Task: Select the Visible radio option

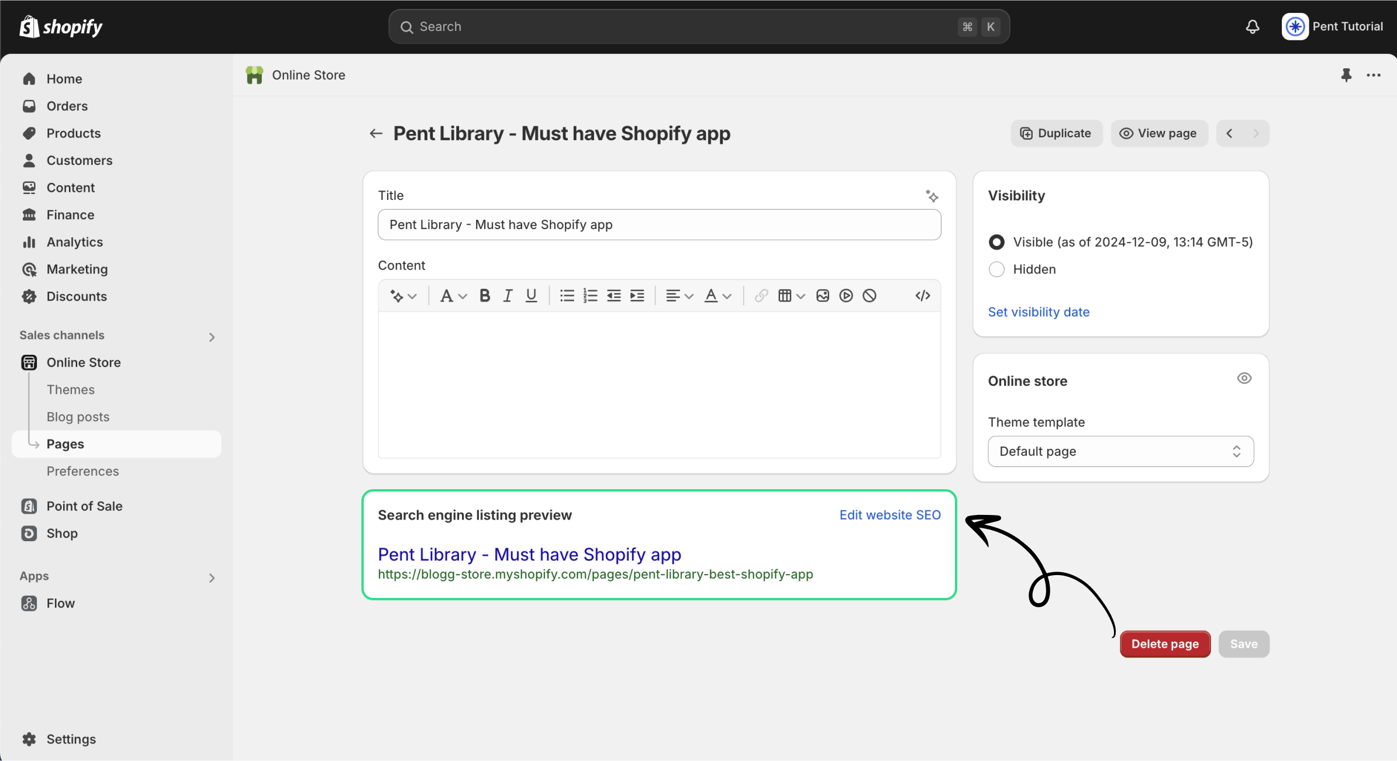Action: [996, 242]
